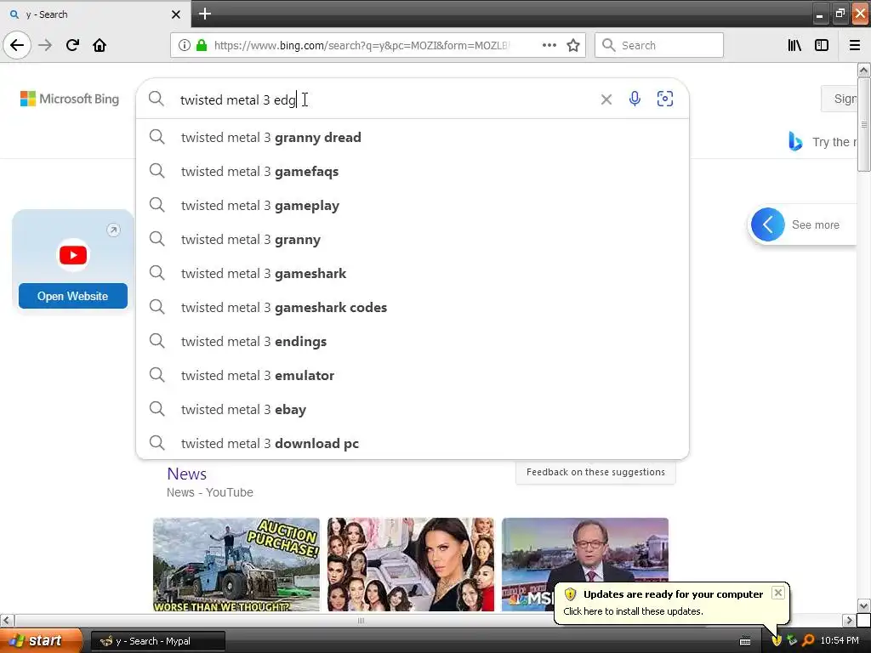Click the Bing chat 'b' logo
This screenshot has height=653, width=871.
click(x=795, y=142)
